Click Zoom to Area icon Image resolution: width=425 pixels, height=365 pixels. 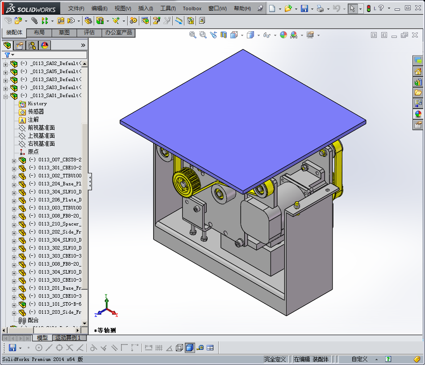[203, 35]
